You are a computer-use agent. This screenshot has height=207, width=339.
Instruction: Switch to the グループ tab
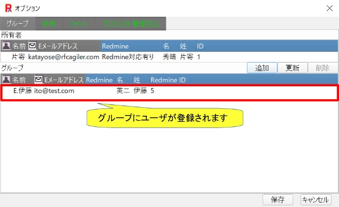click(x=18, y=24)
